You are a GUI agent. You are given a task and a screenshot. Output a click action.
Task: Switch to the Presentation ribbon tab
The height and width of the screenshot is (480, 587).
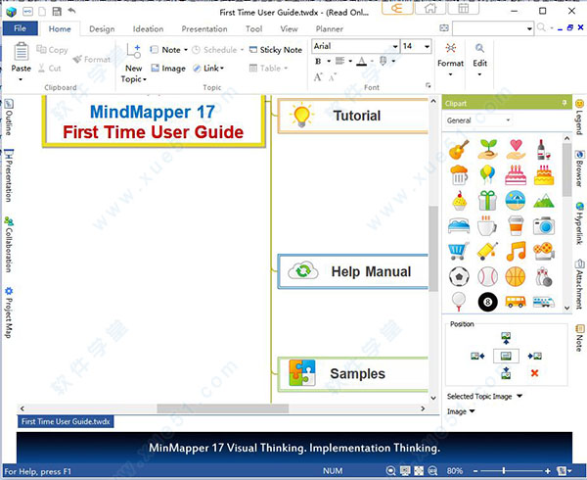[x=204, y=28]
